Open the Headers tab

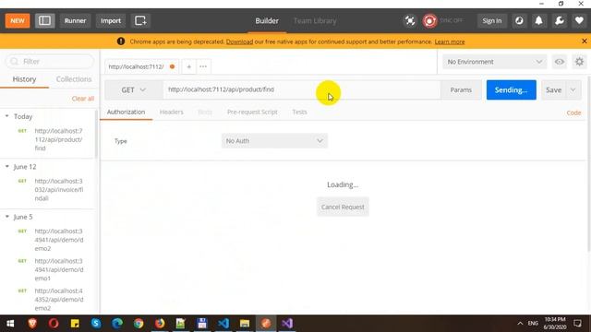point(171,112)
